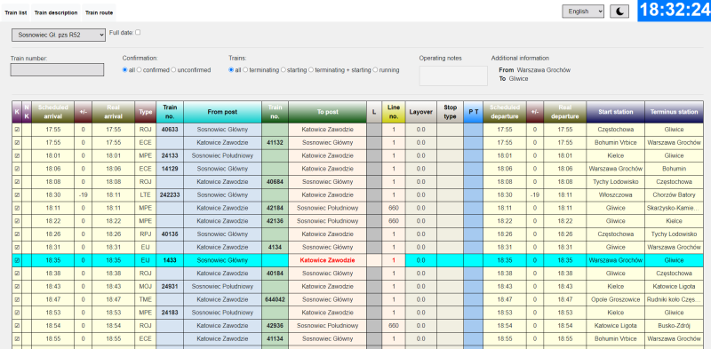Screen dimensions: 711x349
Task: Click the 18:32:24 clock display
Action: pos(675,11)
